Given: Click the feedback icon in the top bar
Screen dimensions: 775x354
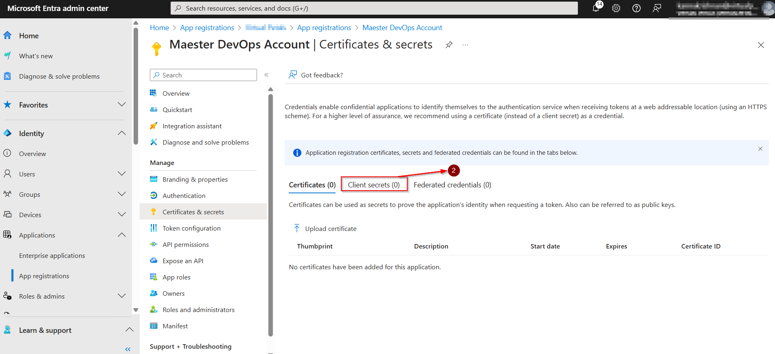Looking at the screenshot, I should (x=657, y=8).
